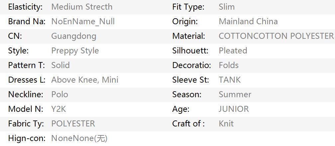
Task: Click the Mainland China origin value
Action: click(248, 22)
